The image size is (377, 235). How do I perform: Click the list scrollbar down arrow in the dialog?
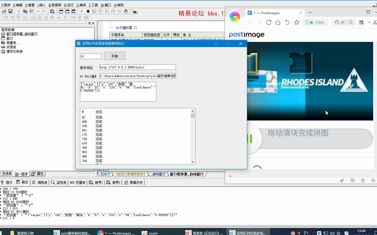193,162
